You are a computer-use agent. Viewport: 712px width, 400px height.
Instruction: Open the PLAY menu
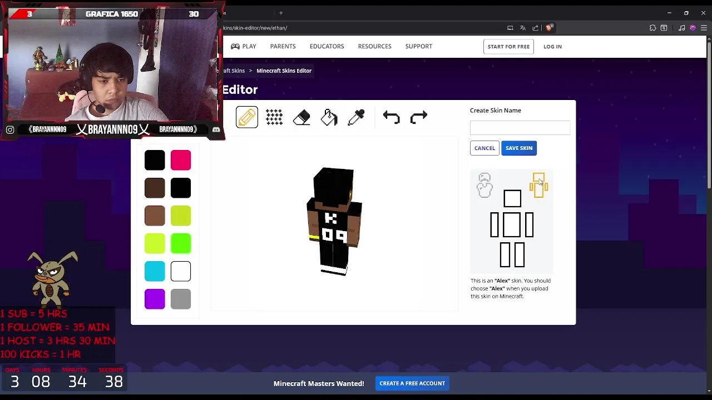point(244,46)
